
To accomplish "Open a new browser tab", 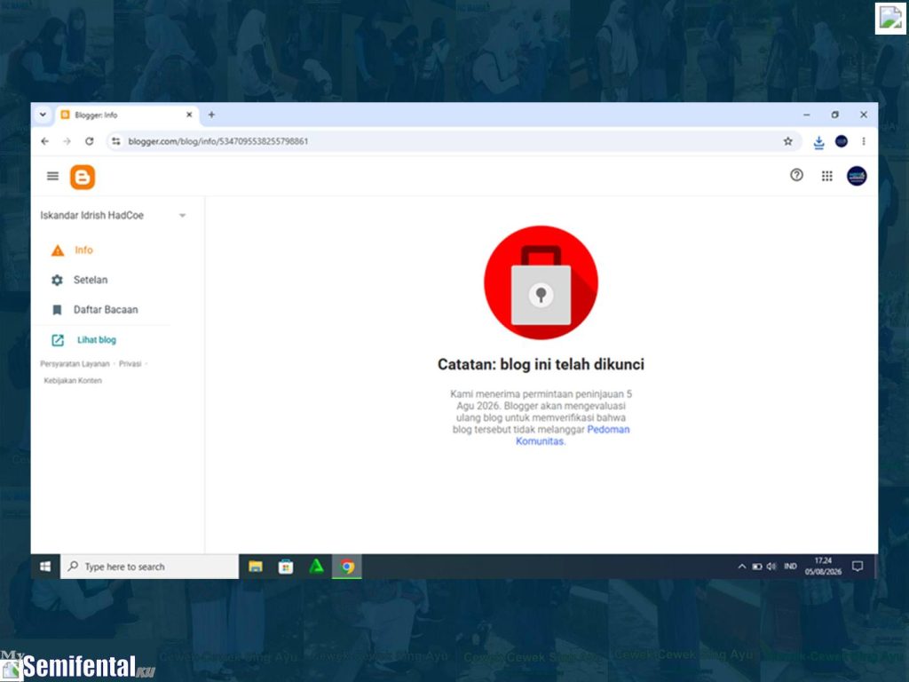I will point(211,115).
